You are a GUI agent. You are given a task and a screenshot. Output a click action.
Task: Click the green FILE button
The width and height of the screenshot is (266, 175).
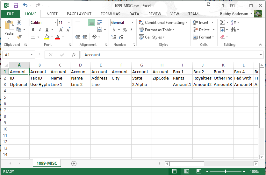coord(10,14)
